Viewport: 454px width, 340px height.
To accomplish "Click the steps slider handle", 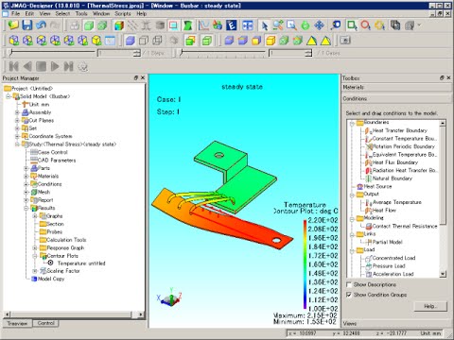I will click(10, 53).
